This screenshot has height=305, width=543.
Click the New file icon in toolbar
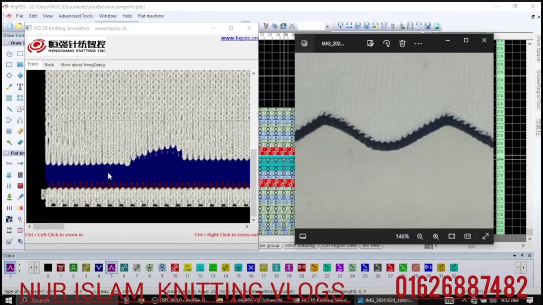[x=10, y=26]
